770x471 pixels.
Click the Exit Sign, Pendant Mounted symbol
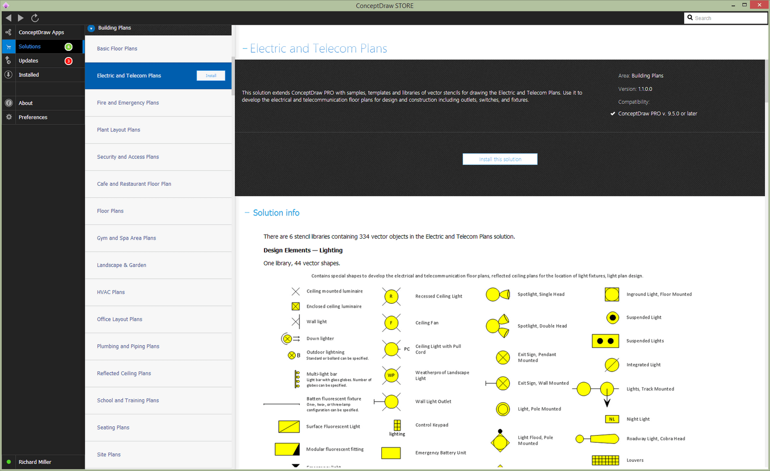tap(503, 358)
